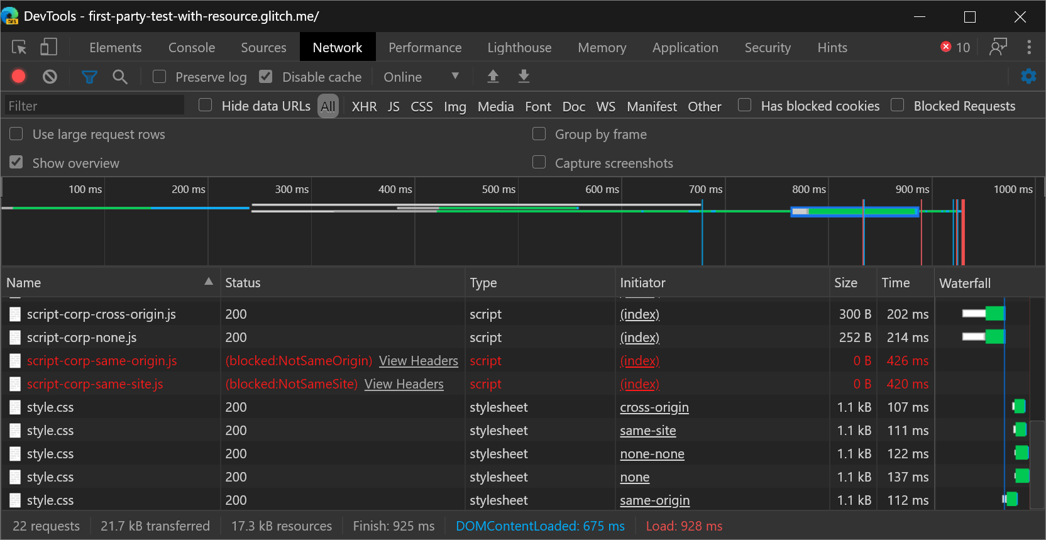Click the inspect element picker icon
Image resolution: width=1046 pixels, height=540 pixels.
pos(19,48)
